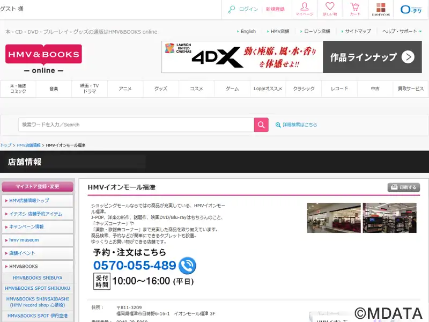The image size is (429, 322).
Task: Click the HMV&BOOKS online logo
Action: pyautogui.click(x=43, y=59)
